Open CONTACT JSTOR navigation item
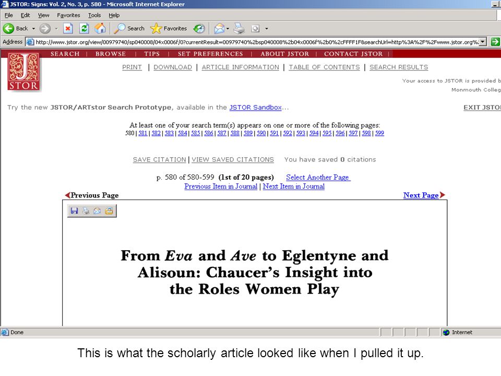 [353, 54]
